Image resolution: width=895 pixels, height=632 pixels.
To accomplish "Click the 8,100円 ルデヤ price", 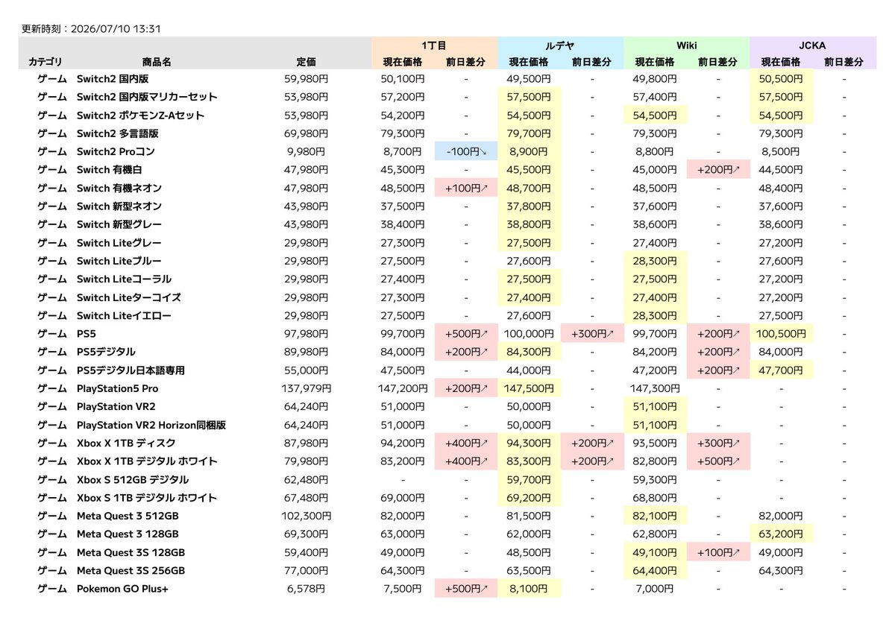I will pyautogui.click(x=529, y=589).
